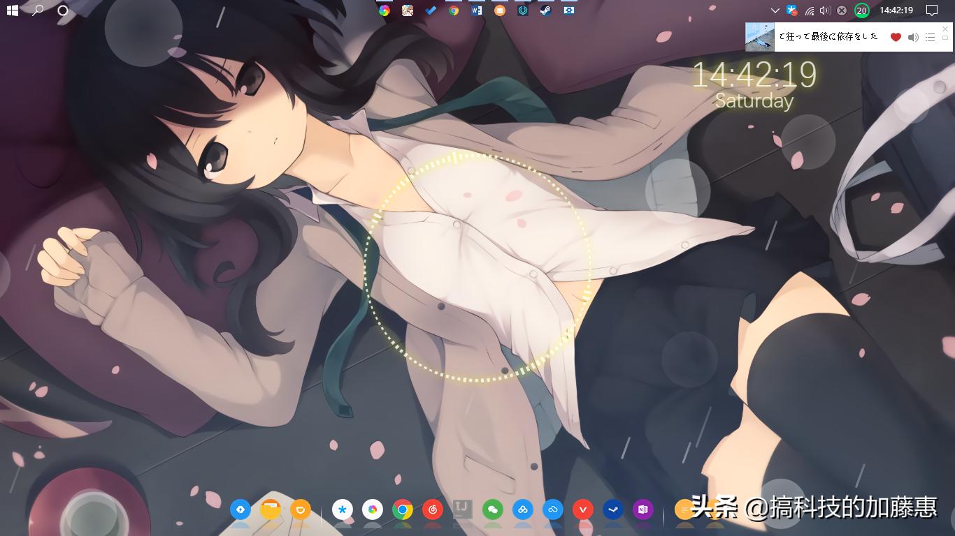Expand hidden system tray icons
Screen dimensions: 955x536
pyautogui.click(x=775, y=10)
